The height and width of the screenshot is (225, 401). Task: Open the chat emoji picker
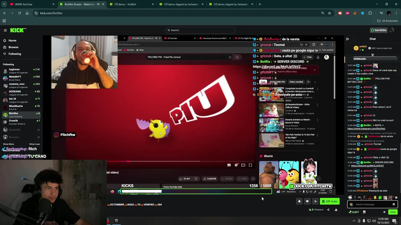[x=394, y=204]
